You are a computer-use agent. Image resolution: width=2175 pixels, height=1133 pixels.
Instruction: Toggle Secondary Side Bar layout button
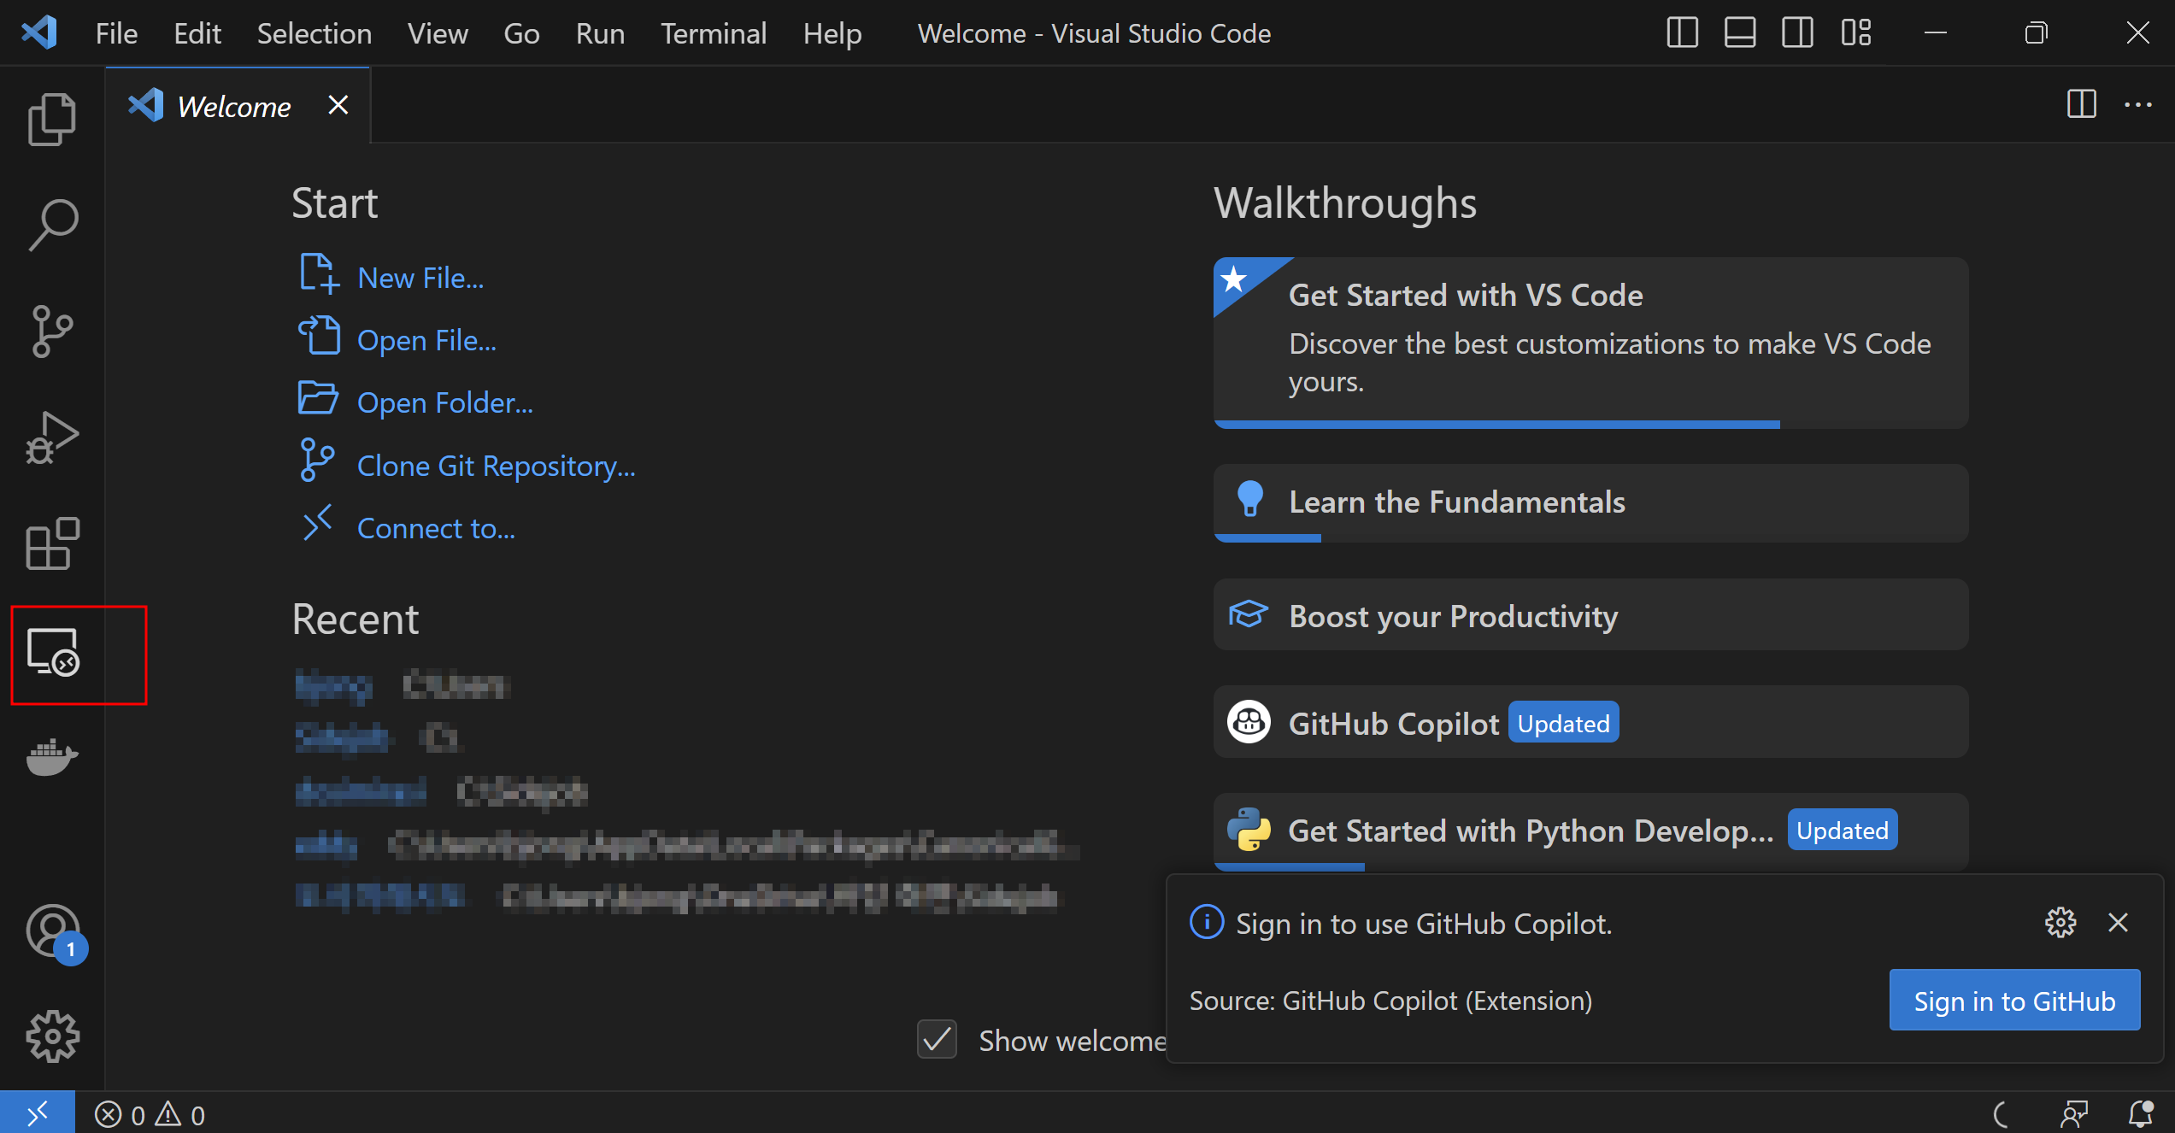coord(1796,33)
